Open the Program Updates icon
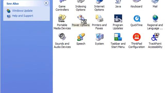The height and width of the screenshot is (93, 165). [x=118, y=18]
